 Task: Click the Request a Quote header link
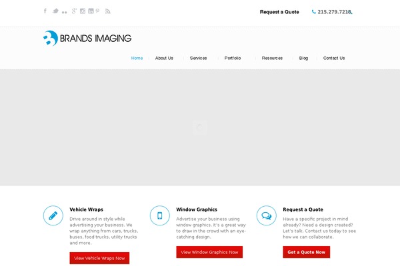(x=279, y=12)
